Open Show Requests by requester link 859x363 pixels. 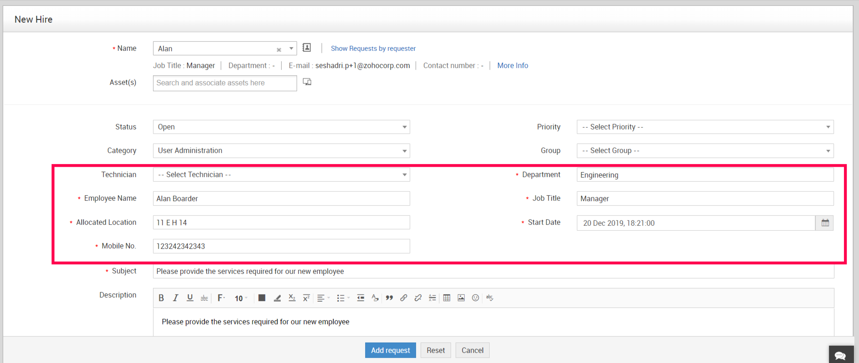click(x=373, y=49)
